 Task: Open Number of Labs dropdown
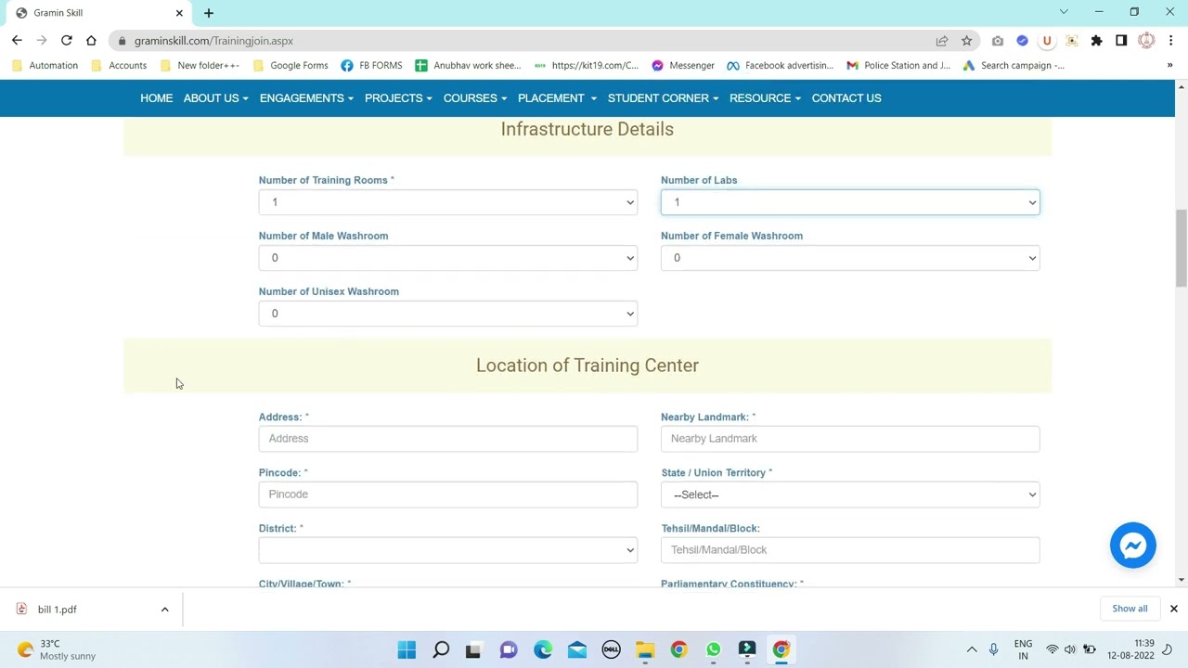point(850,202)
